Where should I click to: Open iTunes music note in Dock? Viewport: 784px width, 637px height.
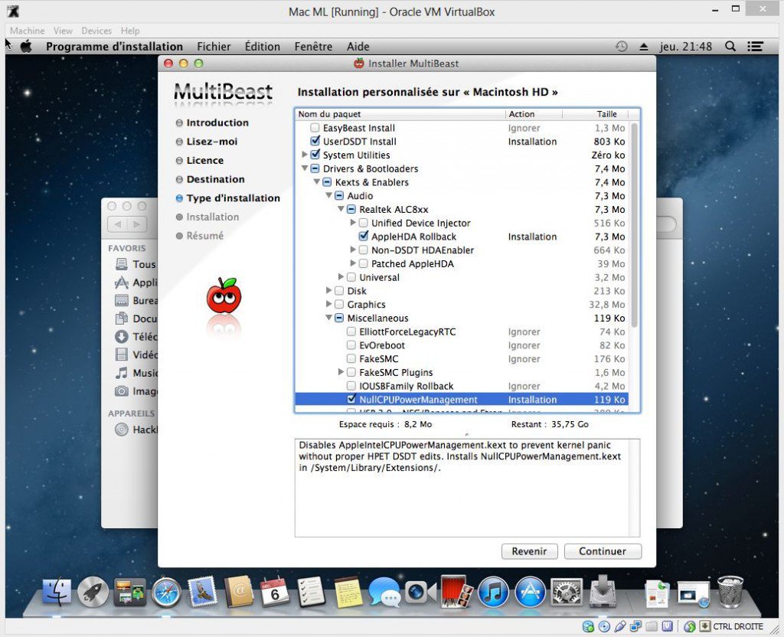tap(494, 593)
